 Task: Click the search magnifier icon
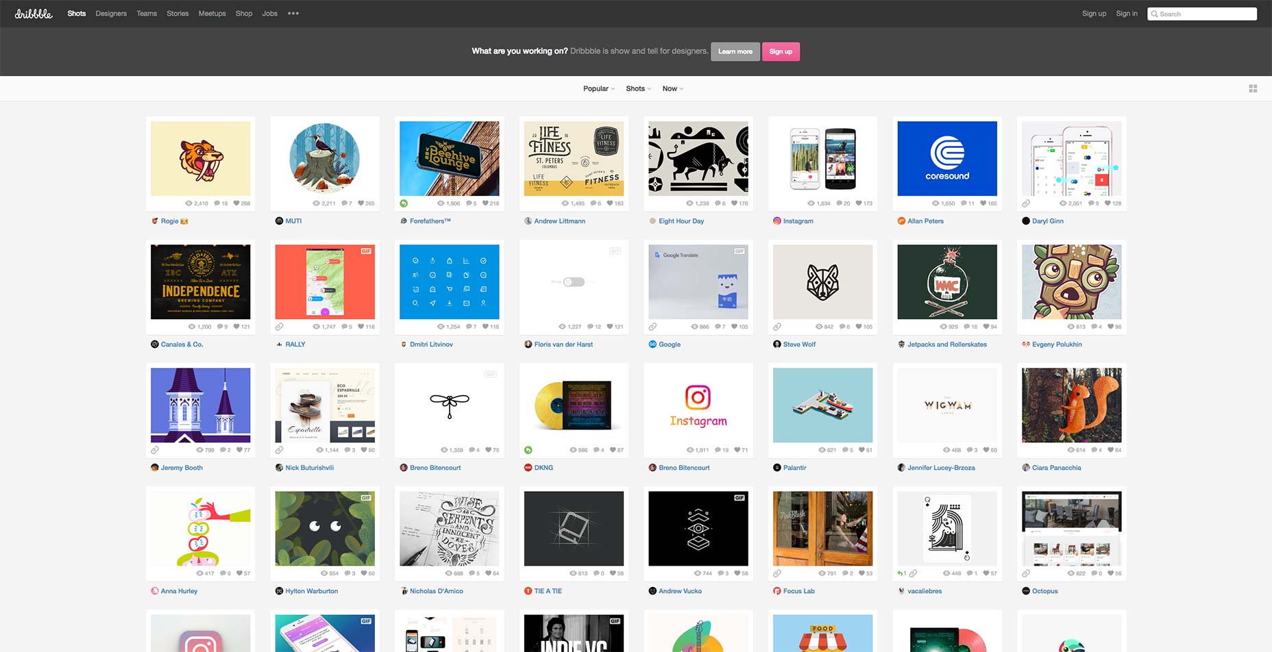pos(1155,14)
